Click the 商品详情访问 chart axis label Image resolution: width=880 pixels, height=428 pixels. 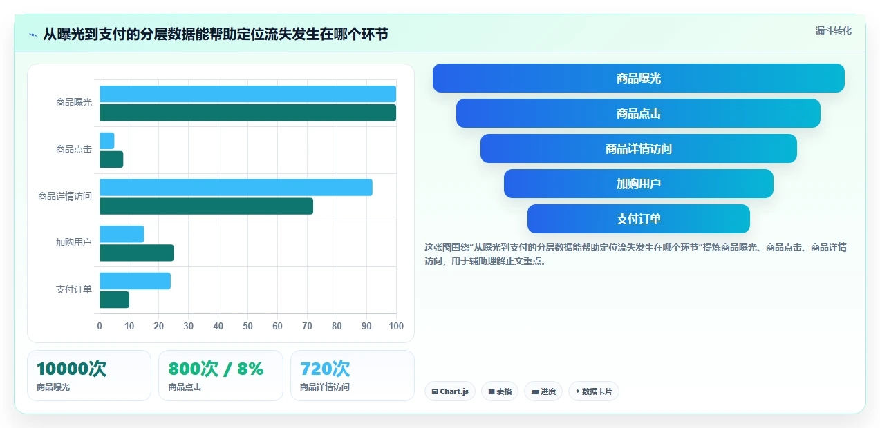point(65,196)
